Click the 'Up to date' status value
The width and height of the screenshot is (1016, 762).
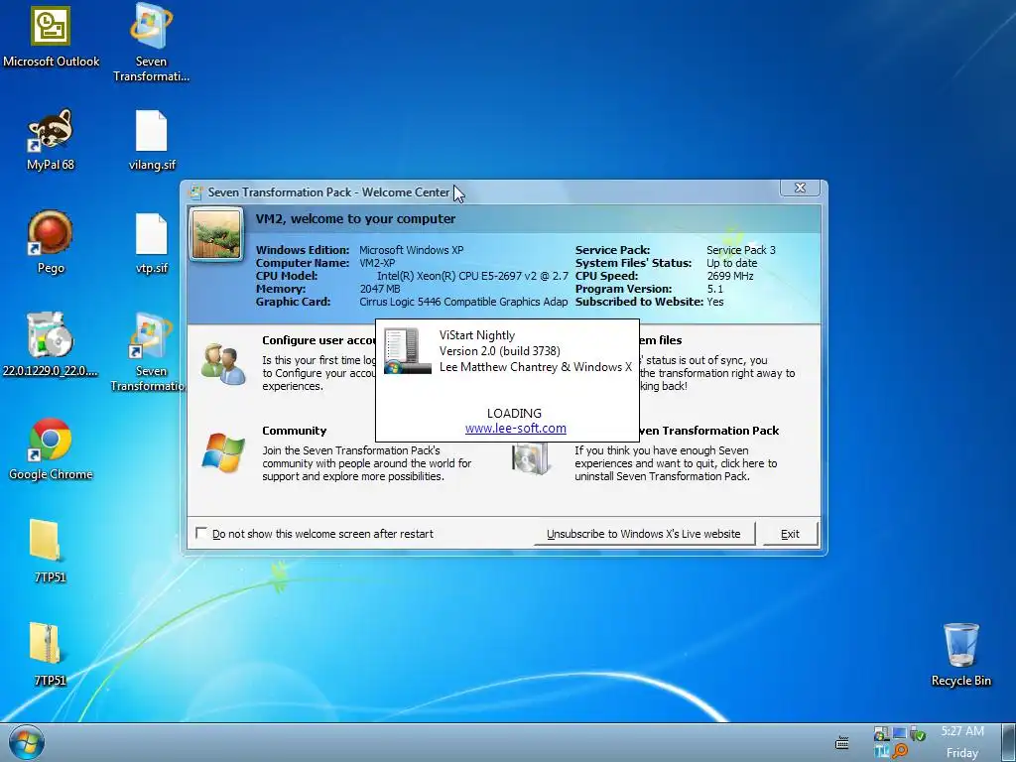(x=731, y=263)
